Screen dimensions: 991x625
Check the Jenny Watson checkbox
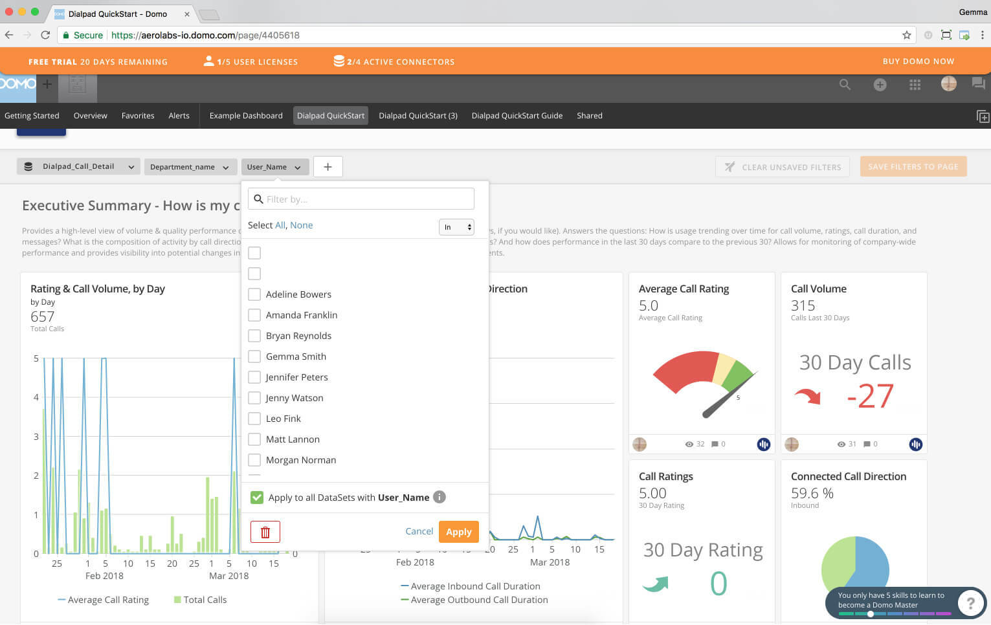tap(254, 398)
